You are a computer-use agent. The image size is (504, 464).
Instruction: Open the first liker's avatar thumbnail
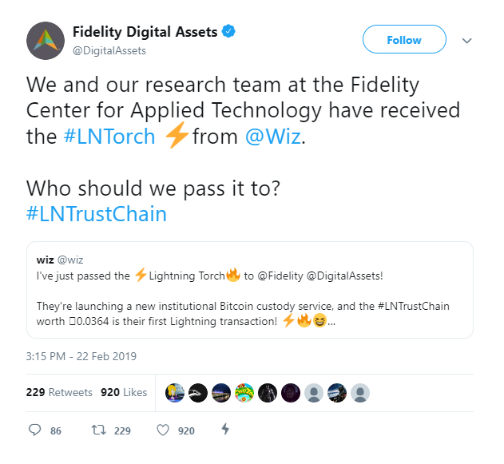(x=175, y=393)
